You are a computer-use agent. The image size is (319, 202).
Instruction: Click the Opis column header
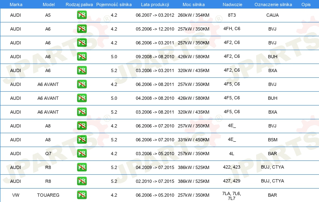[306, 4]
